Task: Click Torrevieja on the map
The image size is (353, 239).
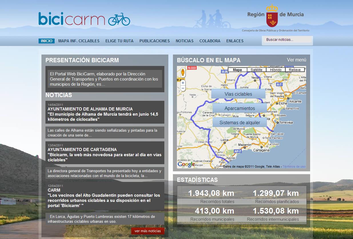Action: pyautogui.click(x=286, y=122)
